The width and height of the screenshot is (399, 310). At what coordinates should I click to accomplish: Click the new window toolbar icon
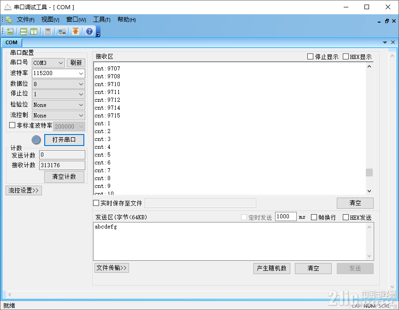coord(10,31)
